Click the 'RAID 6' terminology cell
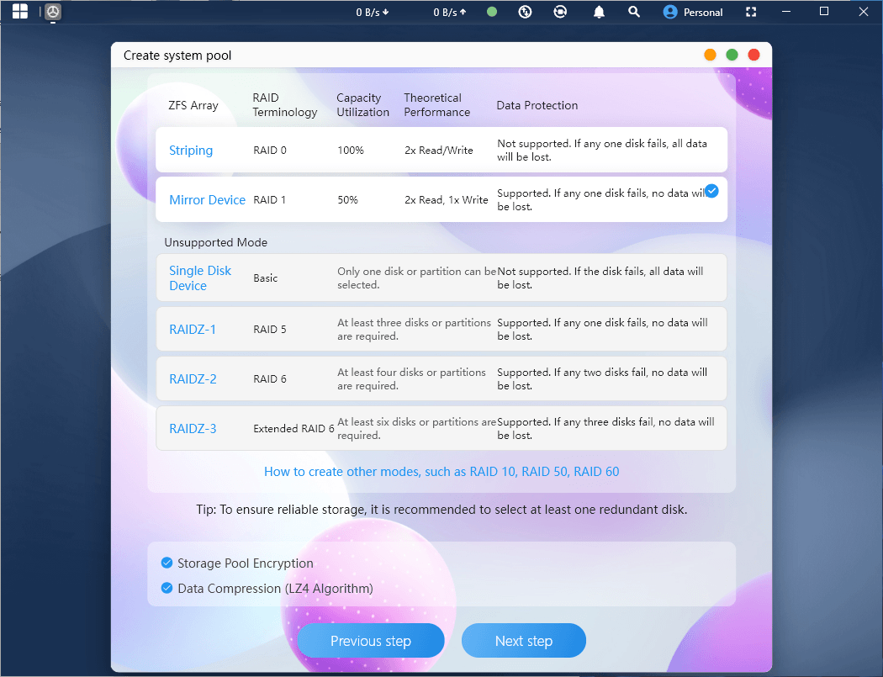This screenshot has height=677, width=883. [x=270, y=379]
